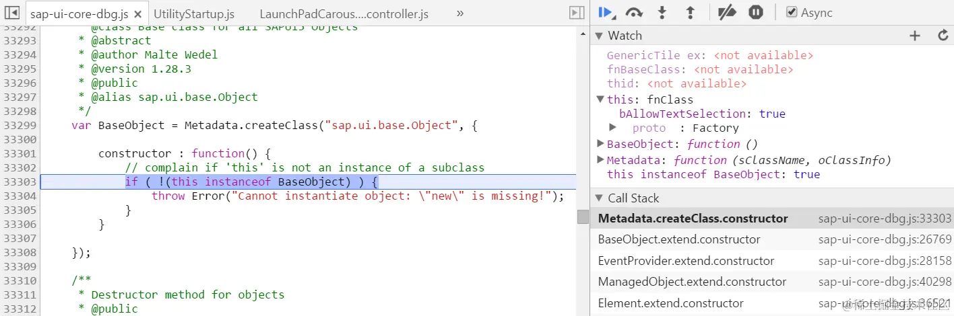Toggle the debugger sidebar pane icon

coord(576,13)
